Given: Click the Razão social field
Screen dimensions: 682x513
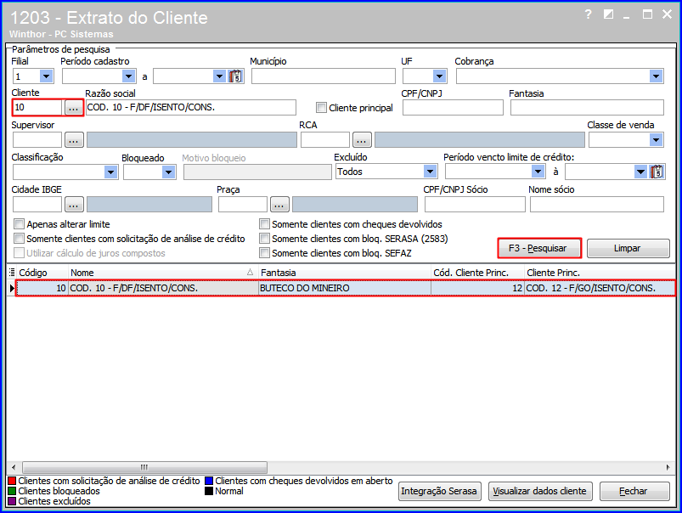Looking at the screenshot, I should click(x=191, y=108).
